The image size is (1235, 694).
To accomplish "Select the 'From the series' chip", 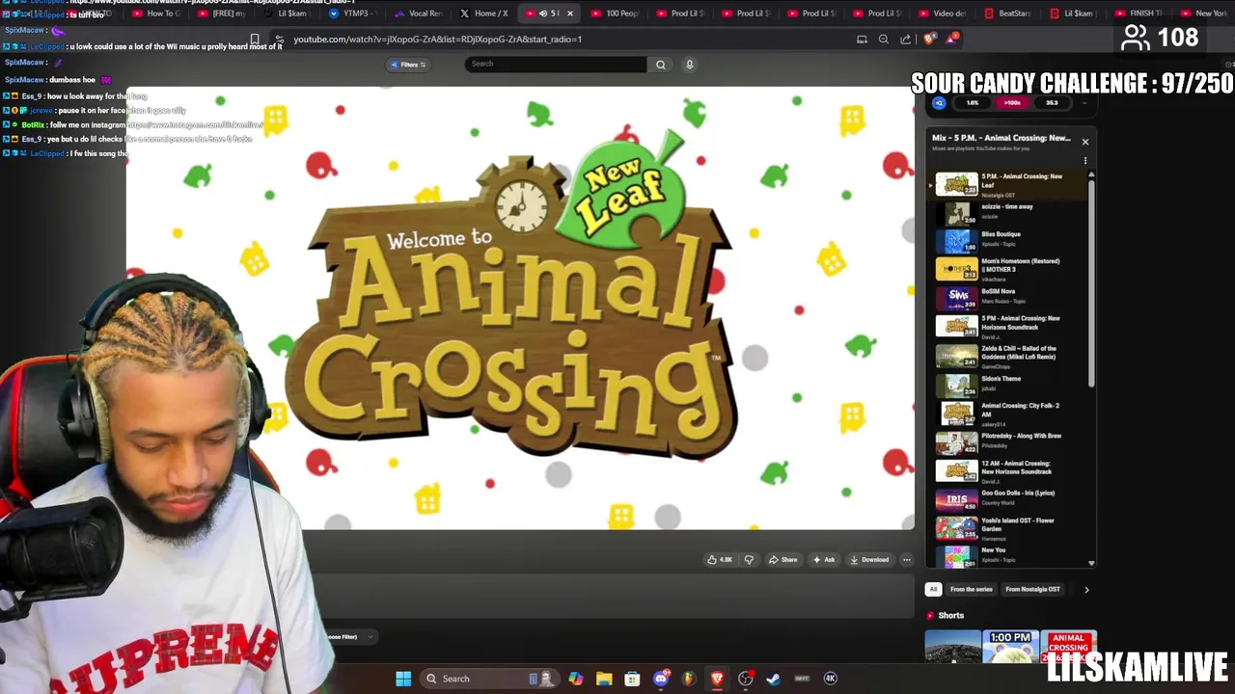I will coord(971,589).
